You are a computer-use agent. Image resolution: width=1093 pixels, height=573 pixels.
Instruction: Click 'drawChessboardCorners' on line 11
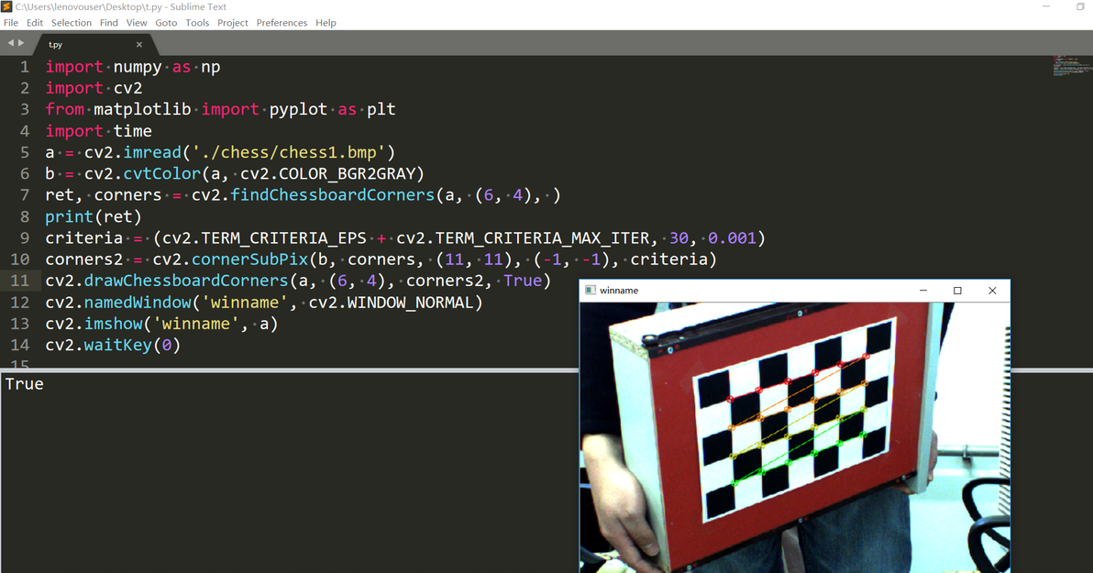(186, 281)
